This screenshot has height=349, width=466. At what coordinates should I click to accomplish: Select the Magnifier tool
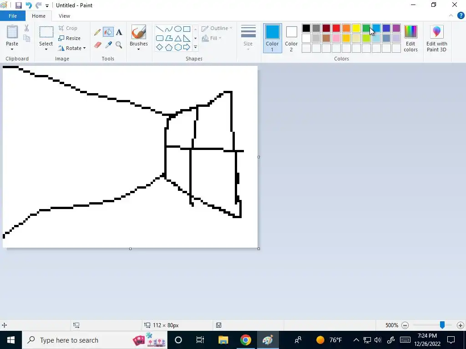[119, 45]
